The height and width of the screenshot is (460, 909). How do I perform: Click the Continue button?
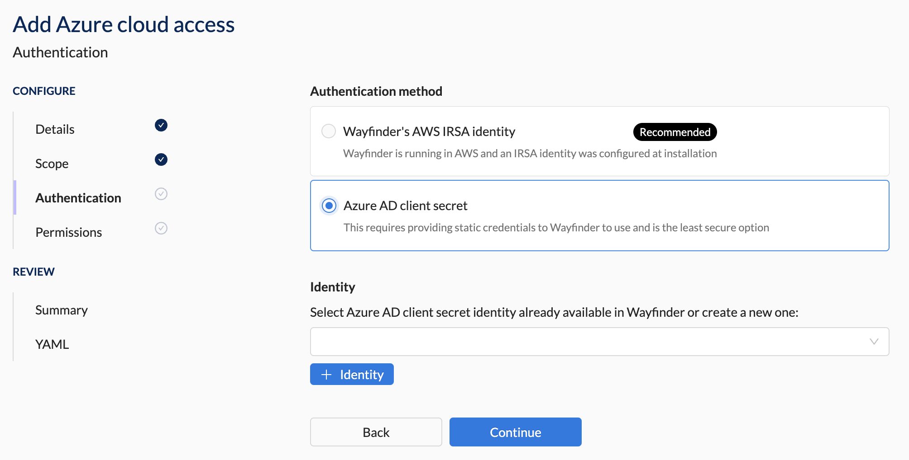pos(516,432)
